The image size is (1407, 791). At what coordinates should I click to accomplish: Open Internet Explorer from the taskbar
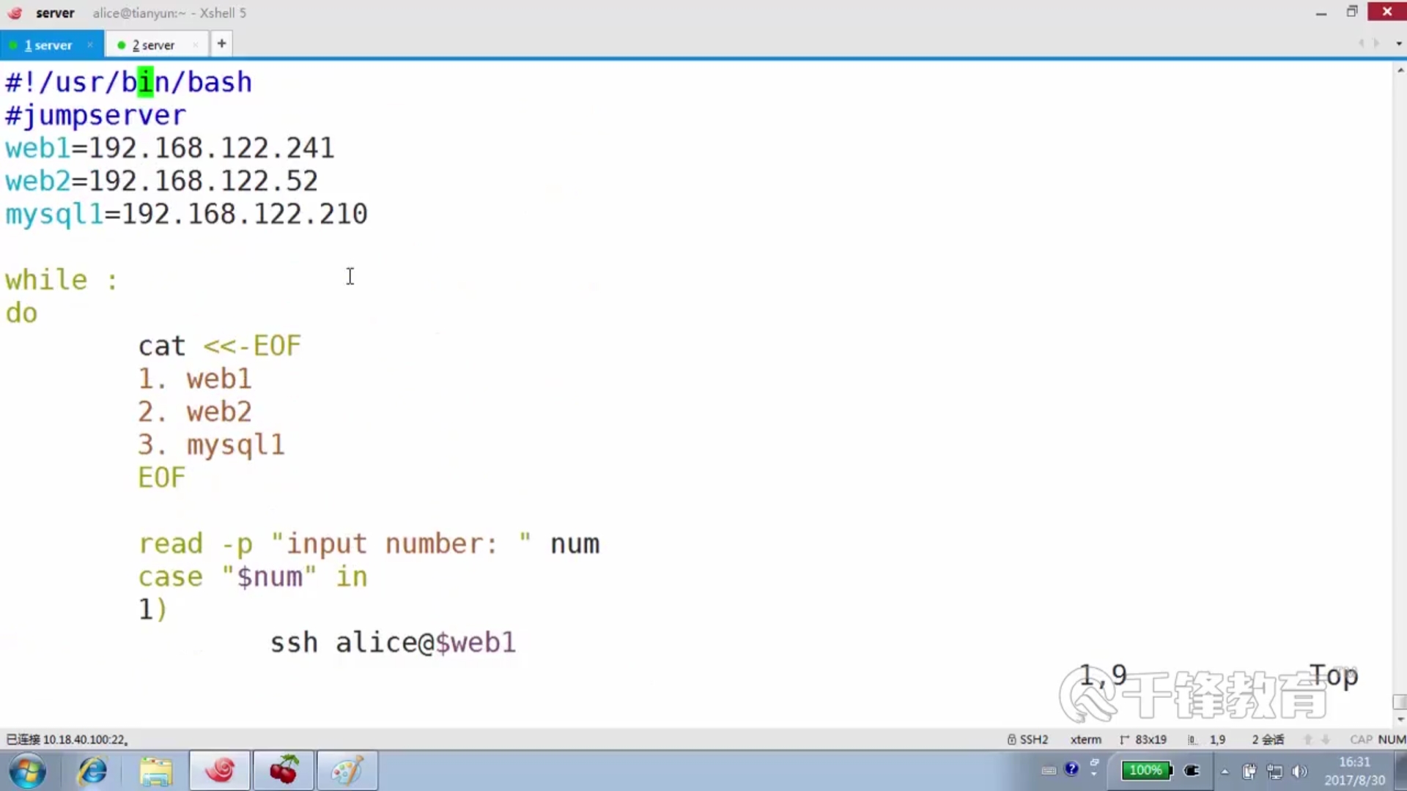pos(93,770)
